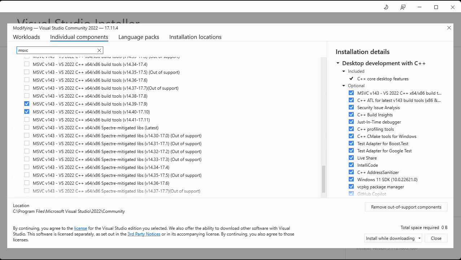Uncheck MSVC v143 build tools in Installation details
The width and height of the screenshot is (461, 260).
click(351, 93)
